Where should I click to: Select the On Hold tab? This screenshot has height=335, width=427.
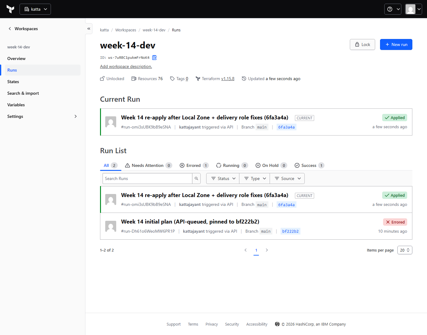pyautogui.click(x=271, y=165)
